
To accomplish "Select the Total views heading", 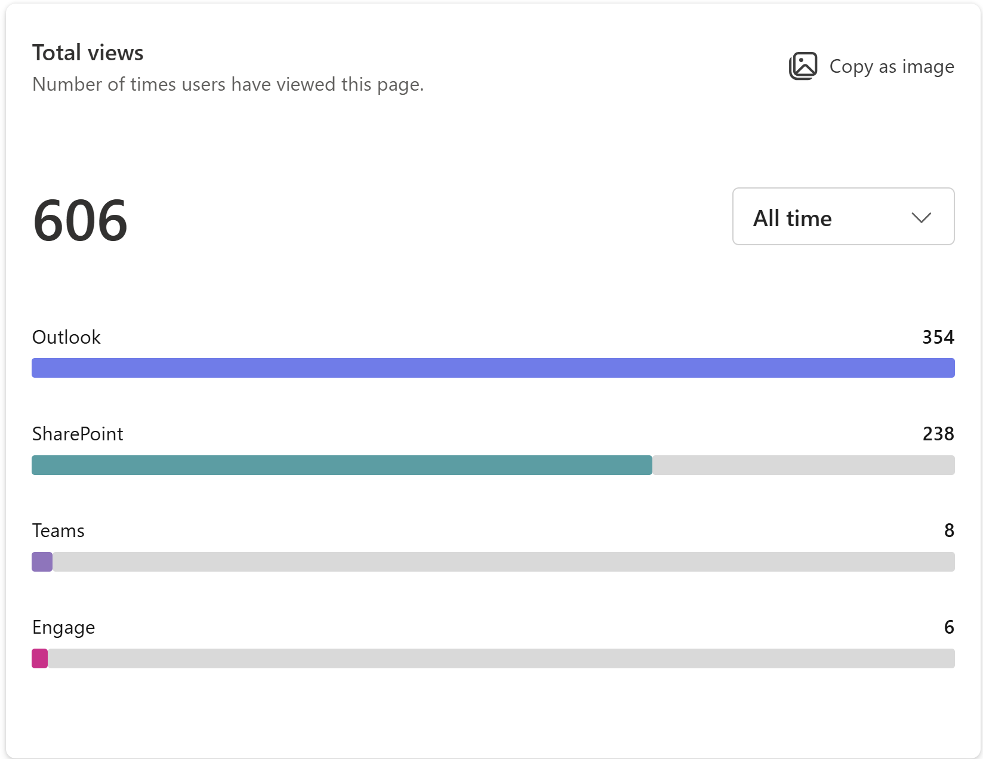I will pyautogui.click(x=87, y=52).
